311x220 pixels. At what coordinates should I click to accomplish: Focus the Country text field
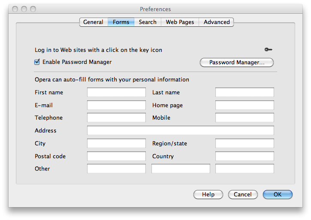click(245, 157)
